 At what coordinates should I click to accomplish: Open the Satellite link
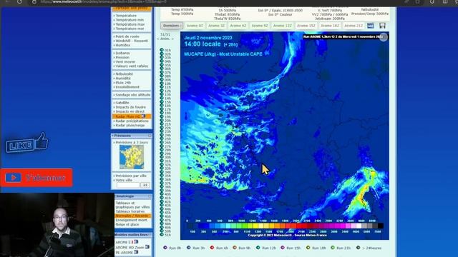(x=122, y=103)
